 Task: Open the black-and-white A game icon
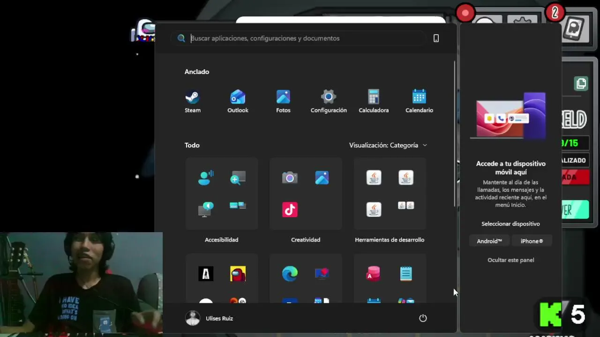point(206,273)
